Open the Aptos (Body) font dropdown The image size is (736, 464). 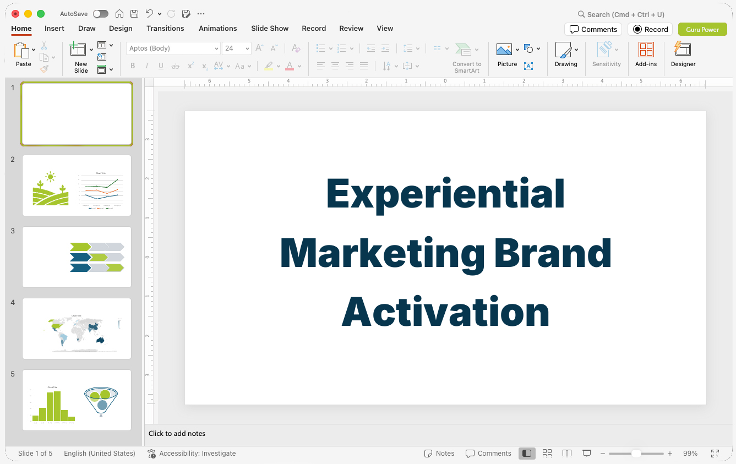[216, 48]
